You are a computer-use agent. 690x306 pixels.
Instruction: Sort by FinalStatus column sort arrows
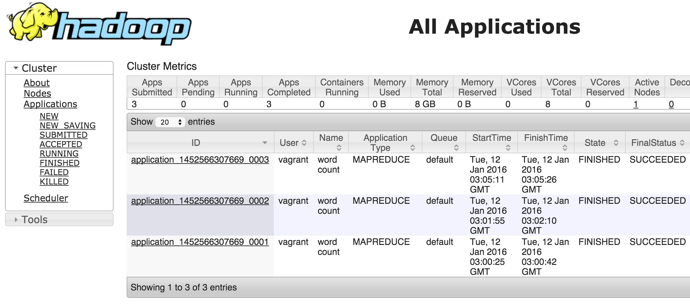pos(682,143)
